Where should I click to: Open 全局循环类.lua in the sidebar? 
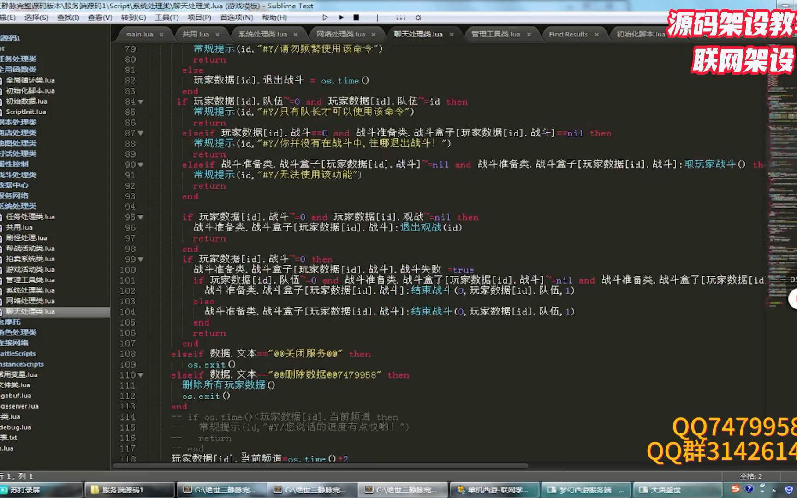[30, 80]
